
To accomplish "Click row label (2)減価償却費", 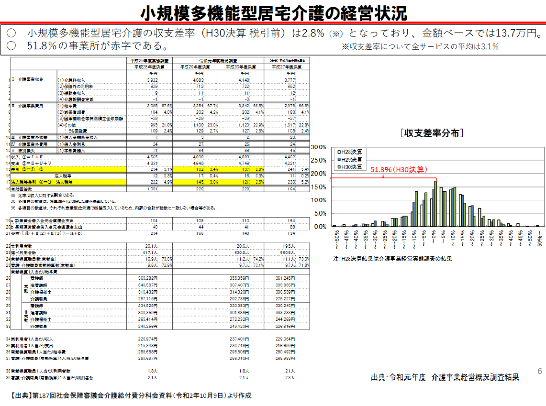I will (x=71, y=112).
